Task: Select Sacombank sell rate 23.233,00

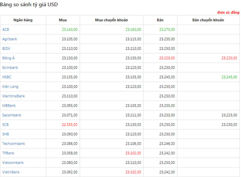Action: 167,115
